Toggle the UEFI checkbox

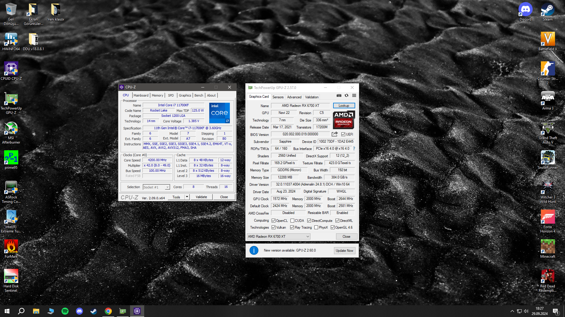click(x=343, y=134)
